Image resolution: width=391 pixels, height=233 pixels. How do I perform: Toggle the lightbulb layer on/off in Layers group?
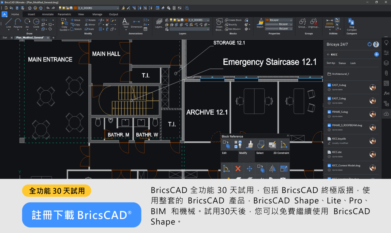pyautogui.click(x=171, y=20)
